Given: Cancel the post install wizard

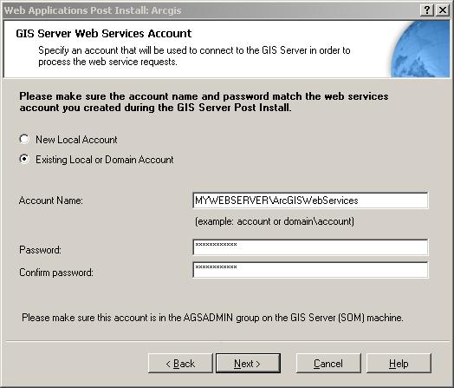Looking at the screenshot, I should (x=328, y=364).
